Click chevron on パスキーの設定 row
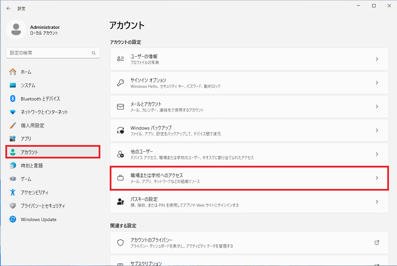The image size is (397, 266). (377, 202)
